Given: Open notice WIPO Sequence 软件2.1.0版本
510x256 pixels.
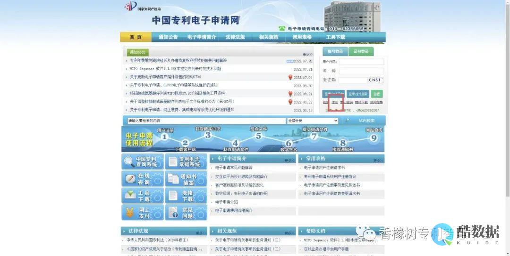Looking at the screenshot, I should point(175,69).
